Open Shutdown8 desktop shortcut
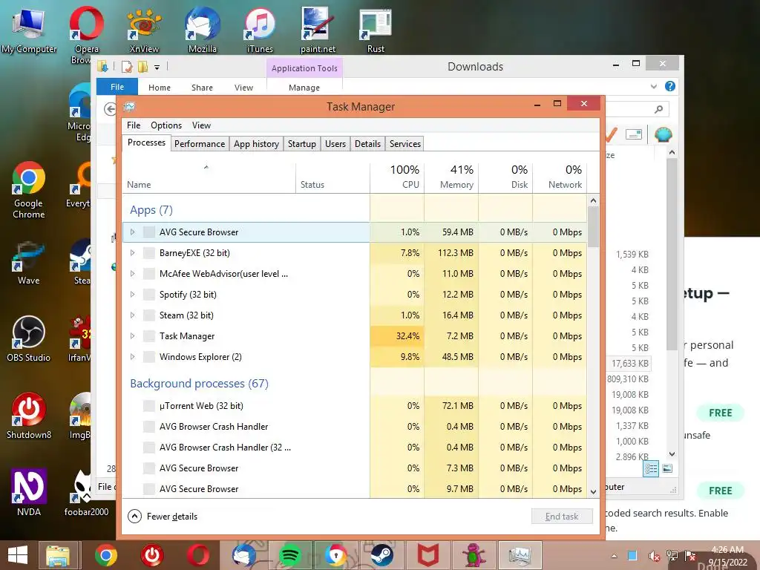 coord(29,416)
